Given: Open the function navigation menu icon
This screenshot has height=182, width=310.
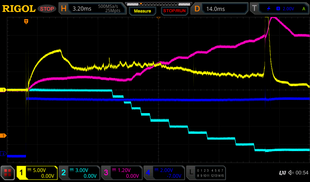Looking at the screenshot, I should coord(8,173).
